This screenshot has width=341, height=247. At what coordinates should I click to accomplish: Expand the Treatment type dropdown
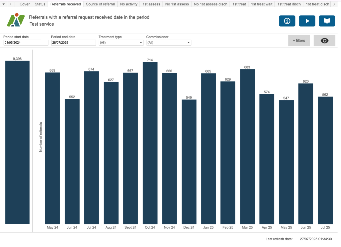pos(121,43)
